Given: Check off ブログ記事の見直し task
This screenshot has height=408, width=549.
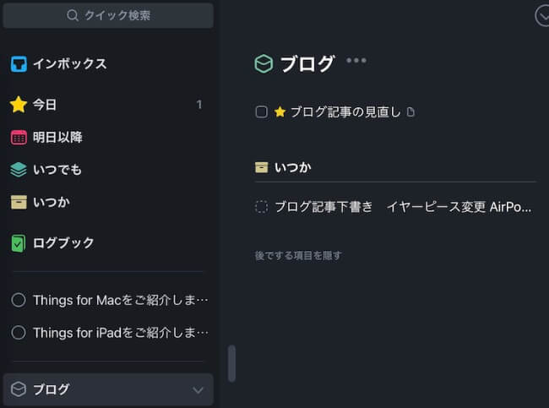Looking at the screenshot, I should tap(262, 112).
